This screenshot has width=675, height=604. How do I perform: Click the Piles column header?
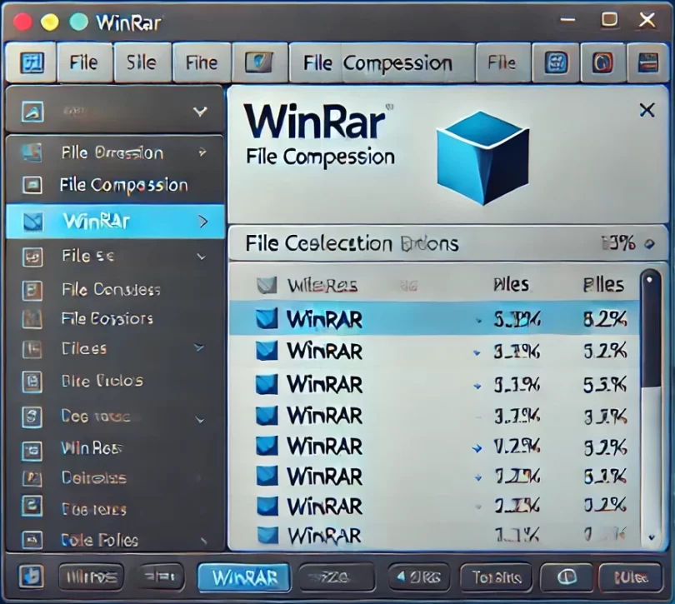[x=512, y=285]
